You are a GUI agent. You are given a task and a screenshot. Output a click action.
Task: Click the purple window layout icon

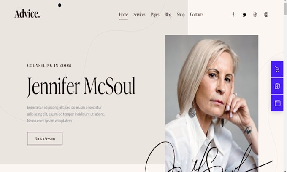tap(277, 103)
